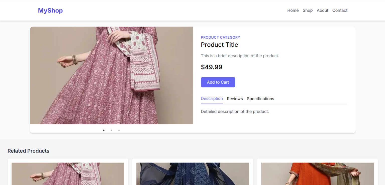Click the Product Title heading
The width and height of the screenshot is (385, 185).
click(x=219, y=45)
